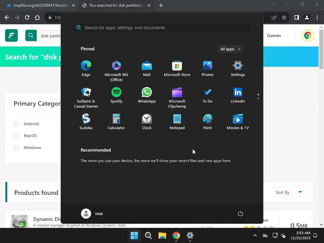
Task: Open Microsoft Clipchamp
Action: pos(177,98)
